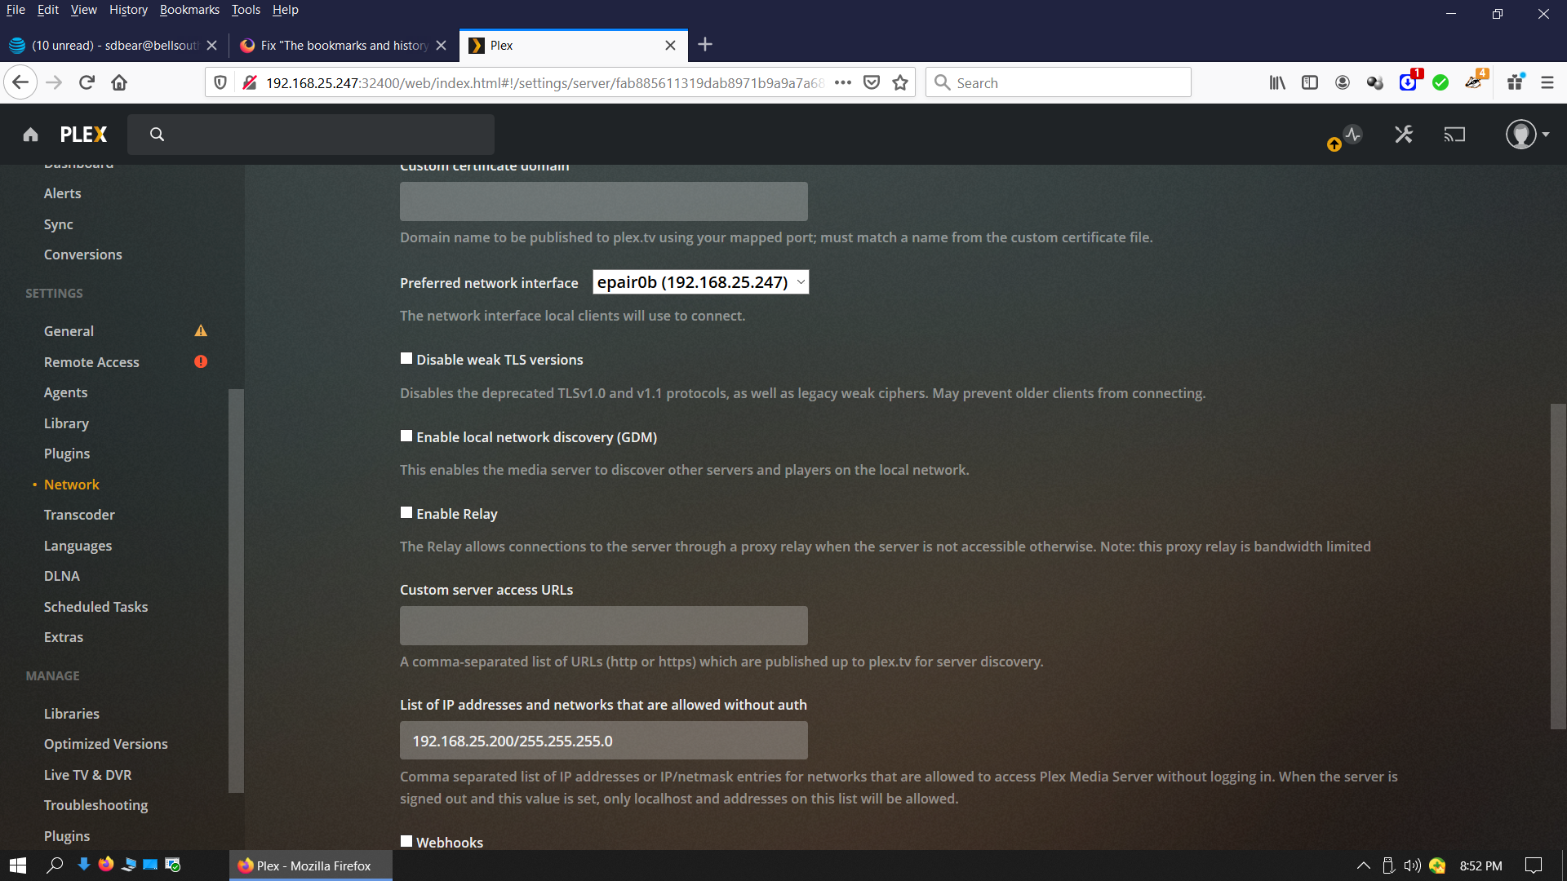Screen dimensions: 1567x881
Task: Switch to the (10 unread) email tab
Action: [114, 46]
